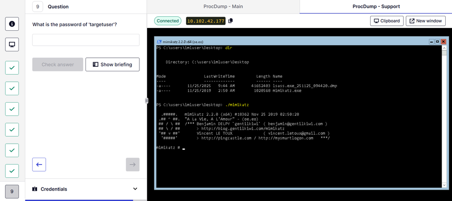This screenshot has height=201, width=452.
Task: Select question 9 in the sidebar
Action: 12,192
